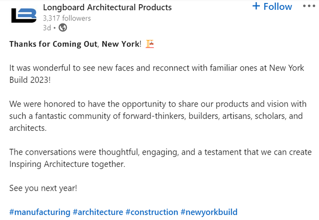Click the 'See you next year!' line
The width and height of the screenshot is (319, 220).
43,188
